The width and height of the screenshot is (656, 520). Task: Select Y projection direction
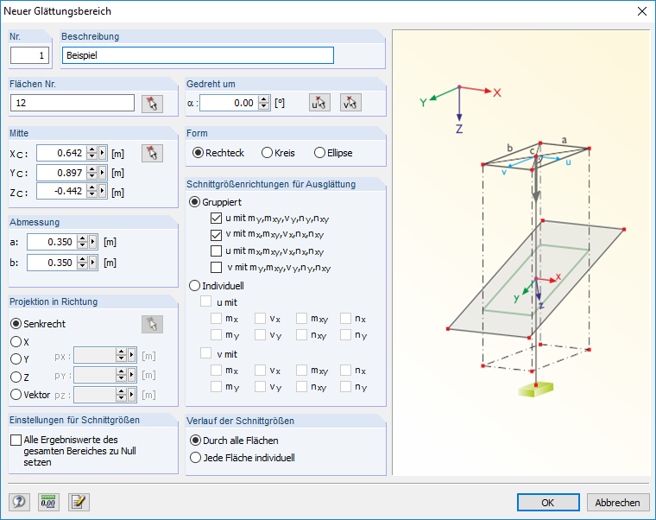pyautogui.click(x=20, y=359)
